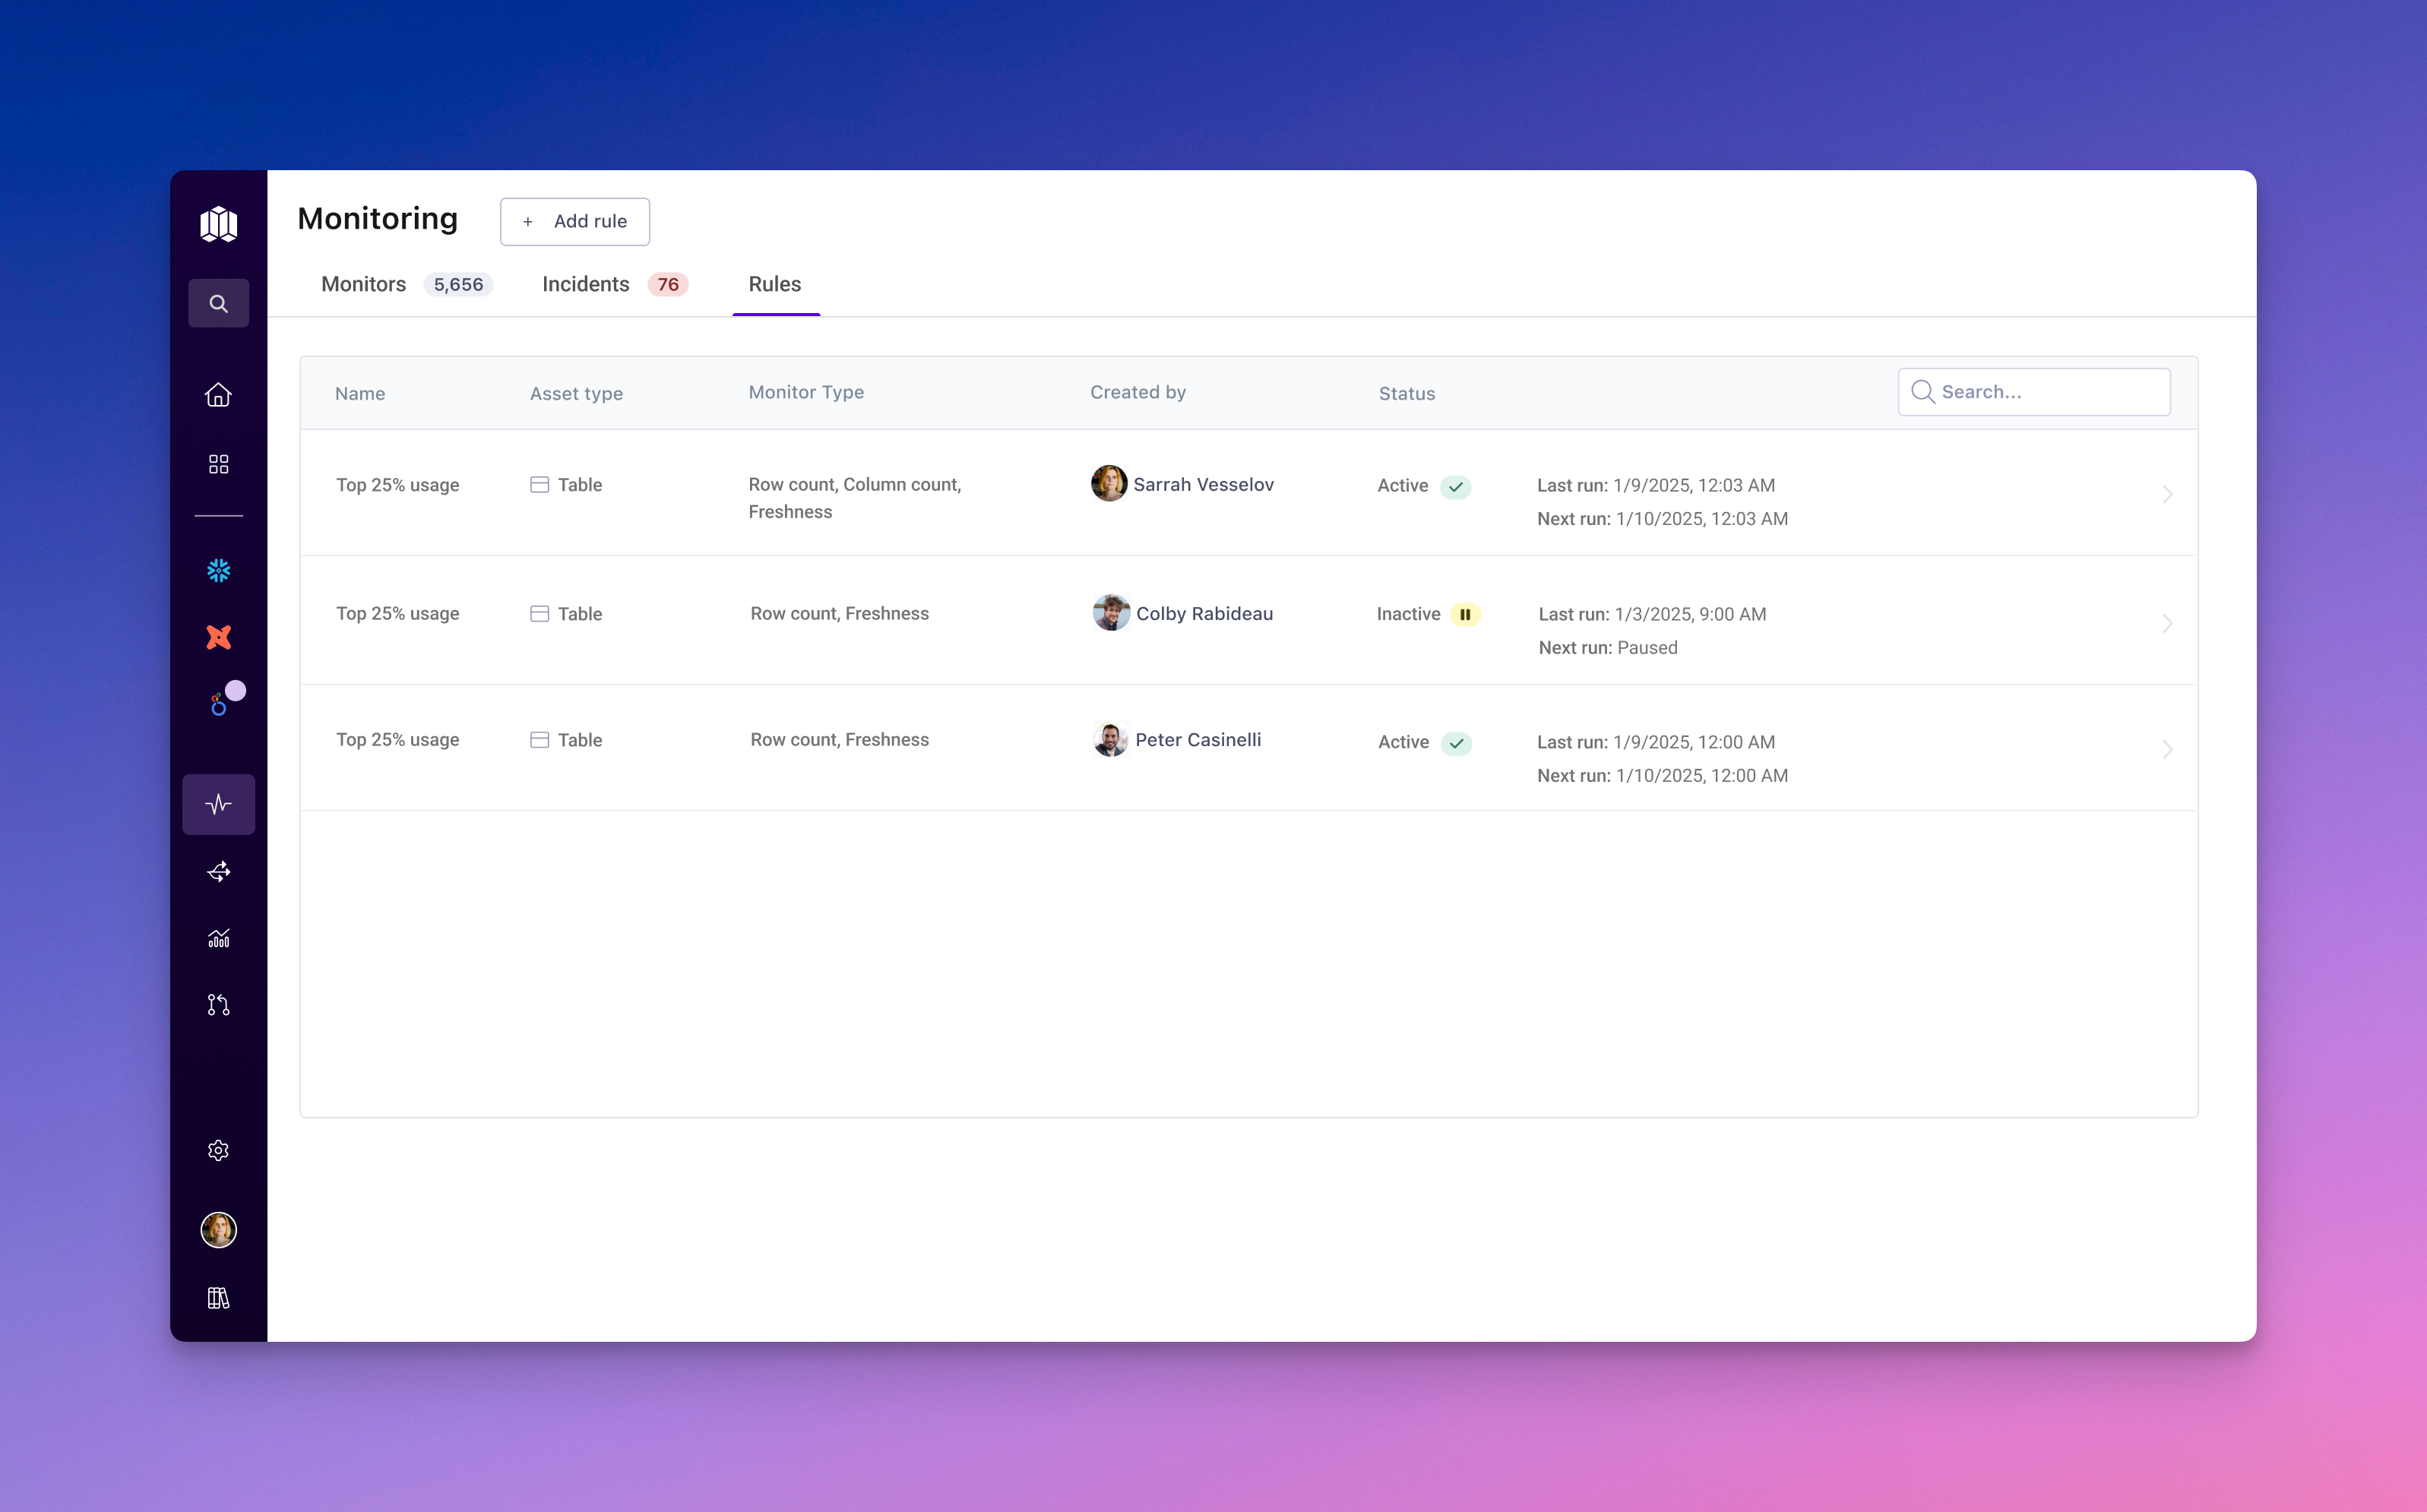Click the sidebar search icon

point(218,303)
